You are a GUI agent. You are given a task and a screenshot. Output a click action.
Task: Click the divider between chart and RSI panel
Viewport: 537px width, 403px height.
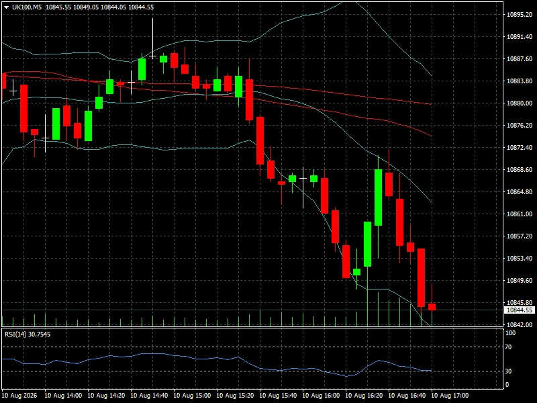(x=252, y=328)
